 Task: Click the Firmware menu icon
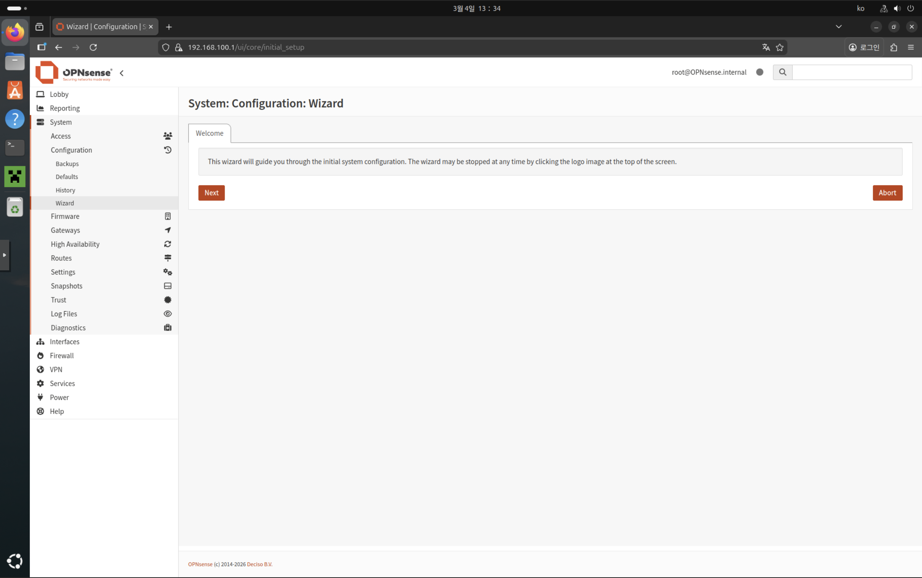tap(167, 216)
